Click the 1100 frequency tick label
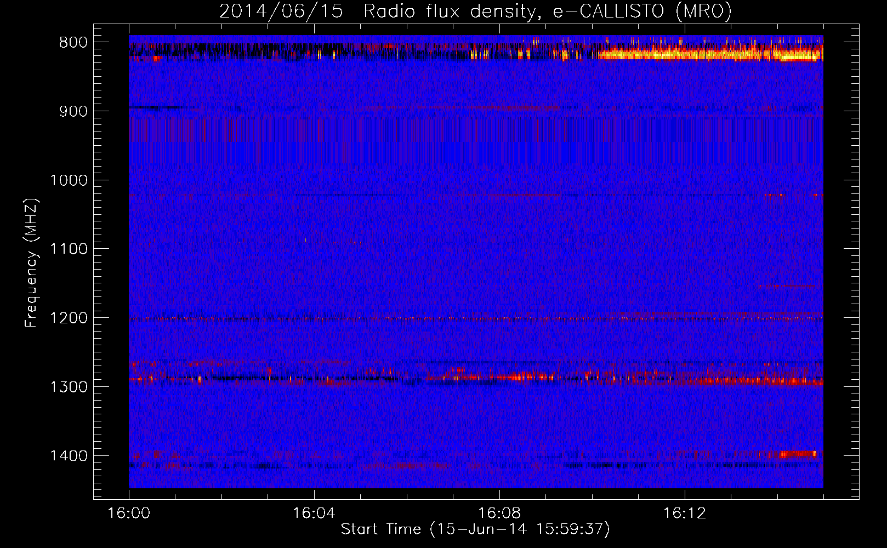This screenshot has height=548, width=887. click(x=69, y=249)
